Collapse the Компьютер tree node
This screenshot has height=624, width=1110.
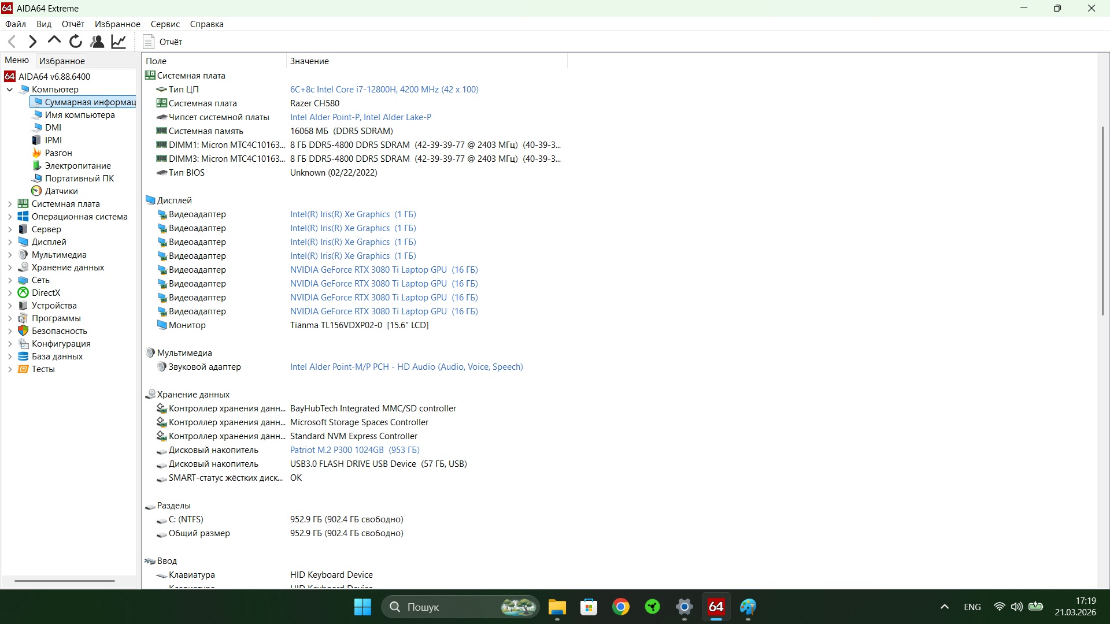click(x=10, y=90)
